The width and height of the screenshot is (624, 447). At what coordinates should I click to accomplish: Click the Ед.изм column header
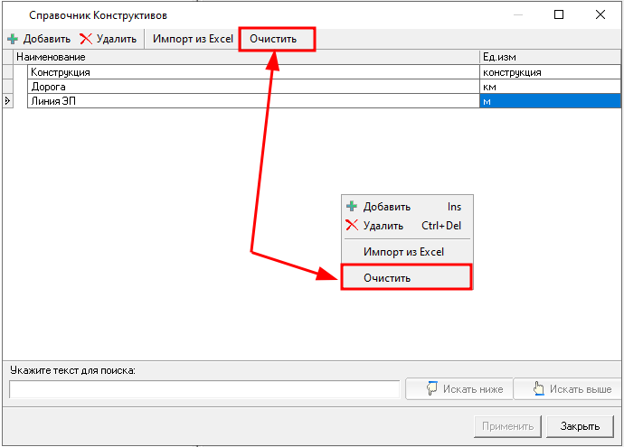click(x=548, y=57)
